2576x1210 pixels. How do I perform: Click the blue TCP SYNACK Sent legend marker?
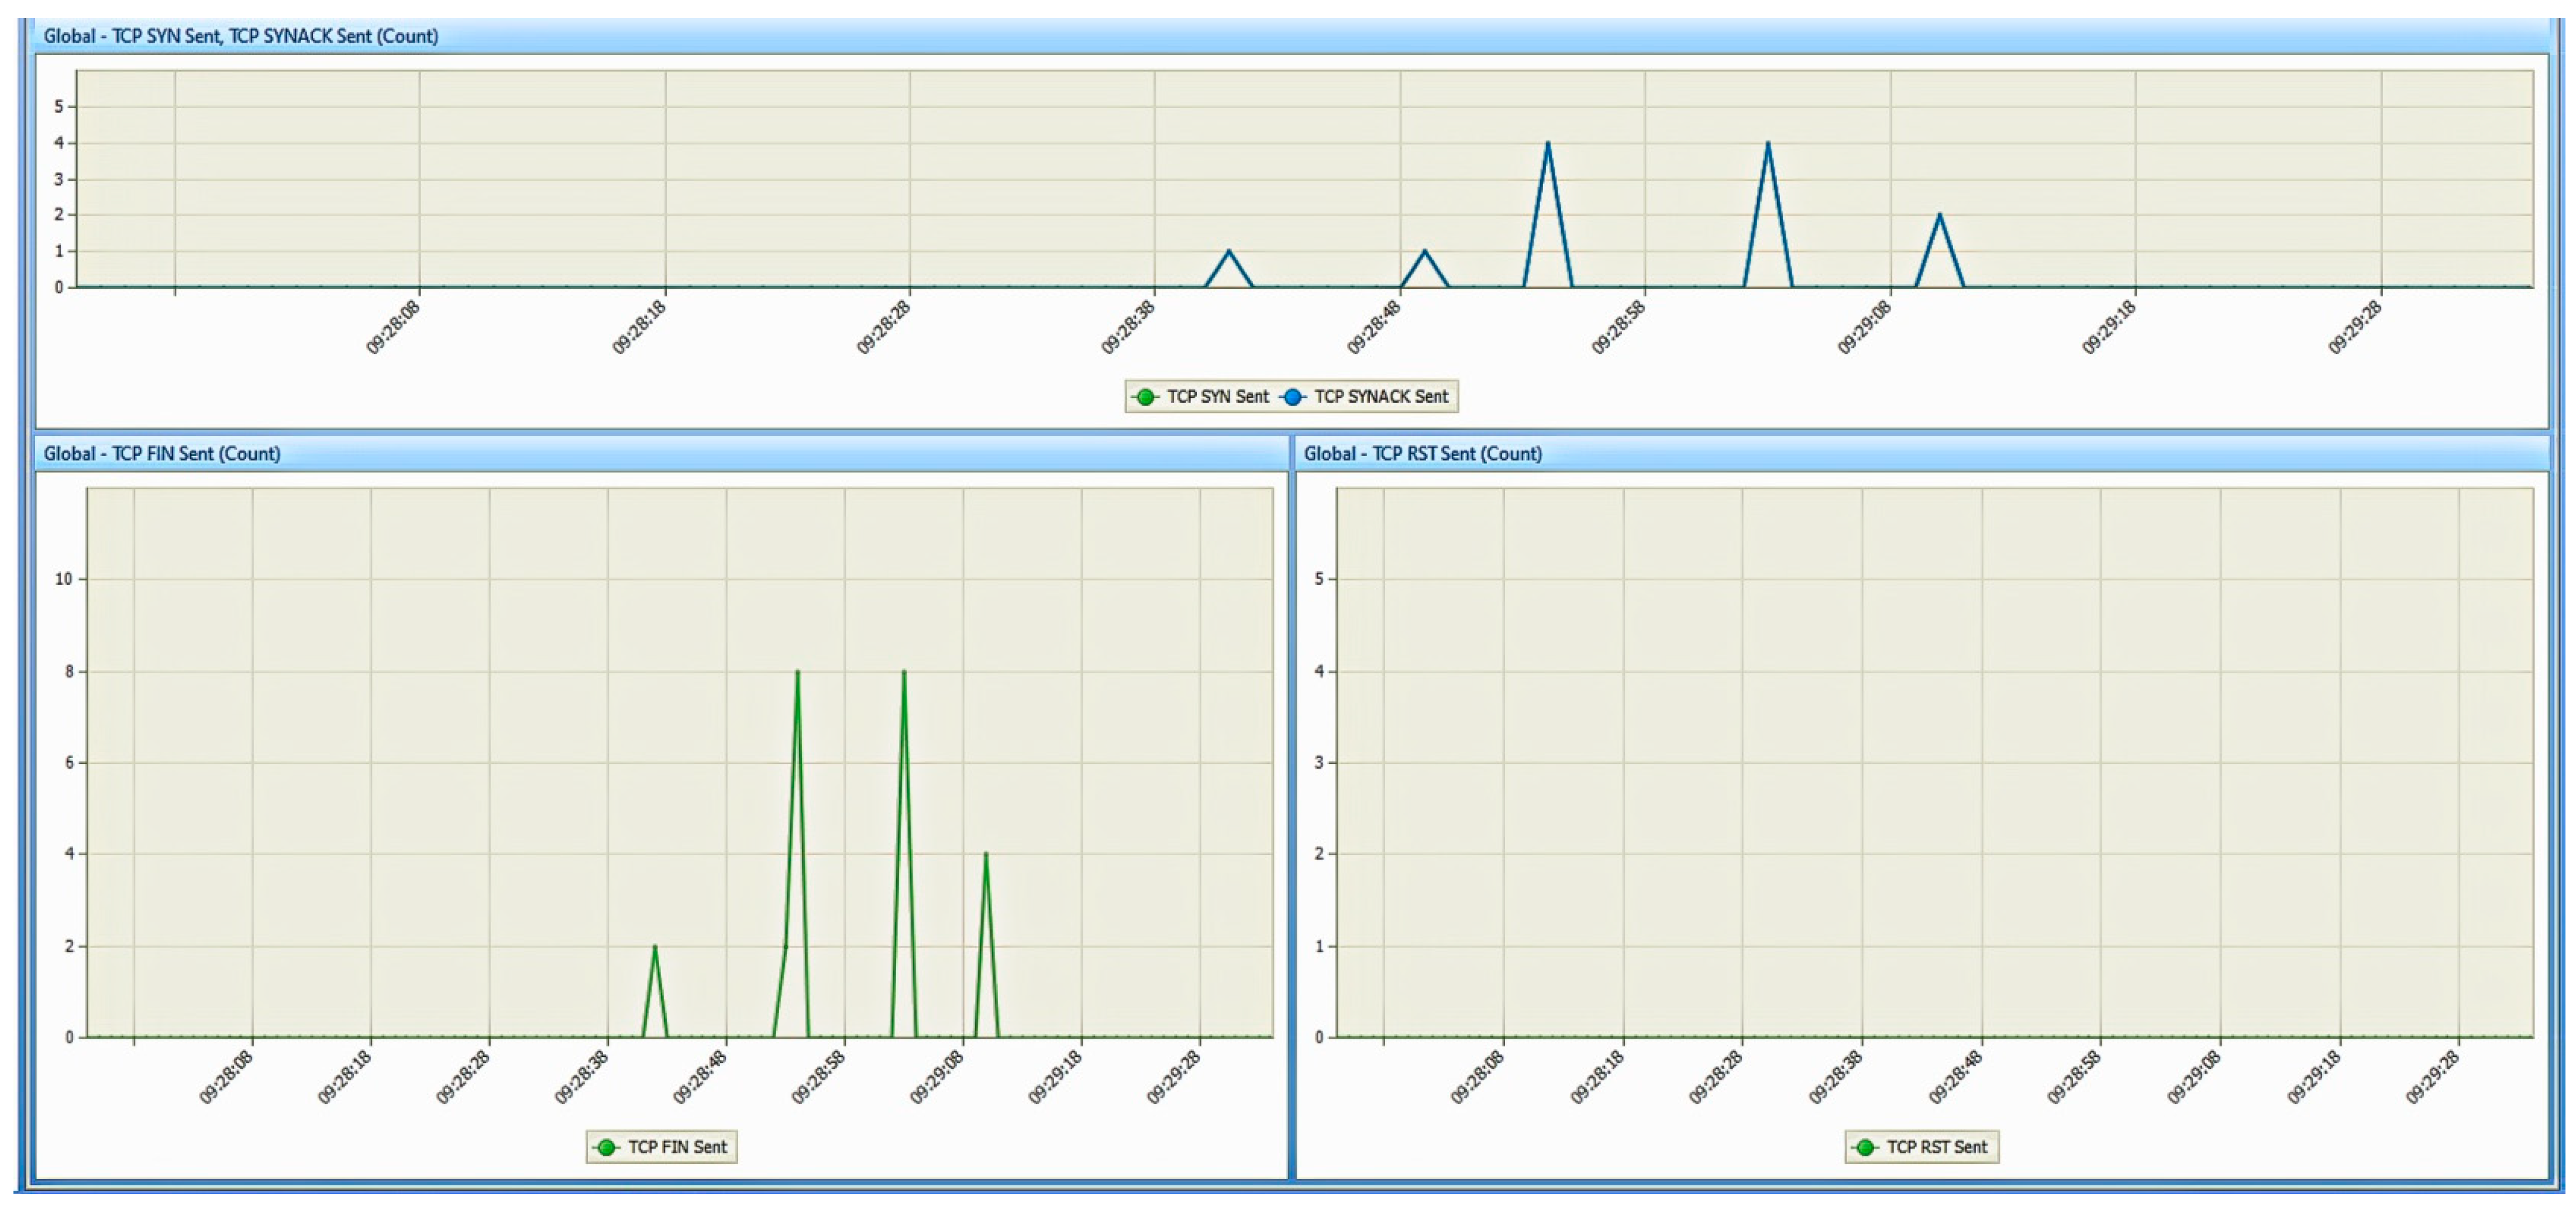pyautogui.click(x=1292, y=397)
